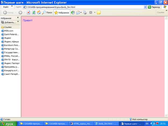The width and height of the screenshot is (168, 126).
Task: Close the Избранное side panel
Action: pos(18,17)
